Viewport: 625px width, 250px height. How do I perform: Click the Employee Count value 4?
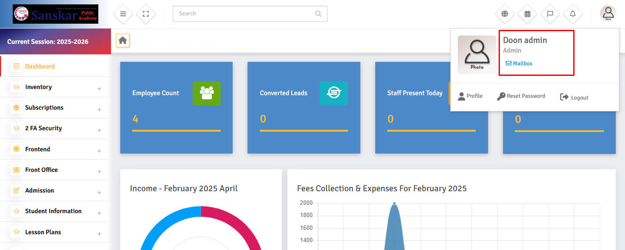click(136, 119)
